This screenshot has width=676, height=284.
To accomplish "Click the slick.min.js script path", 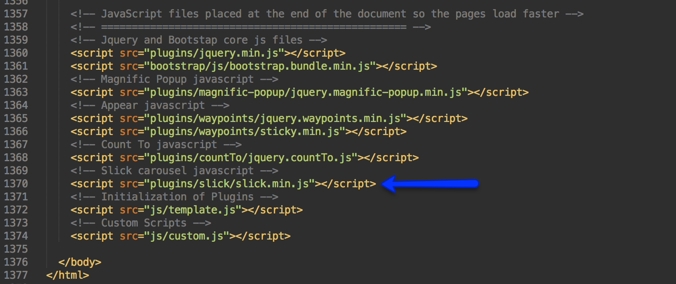I will 232,184.
